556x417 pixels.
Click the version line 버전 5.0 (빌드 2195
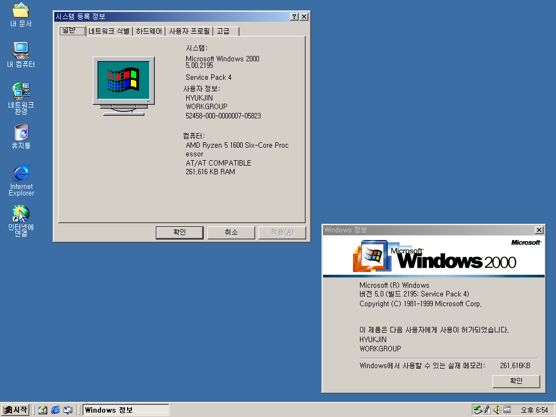(x=414, y=294)
